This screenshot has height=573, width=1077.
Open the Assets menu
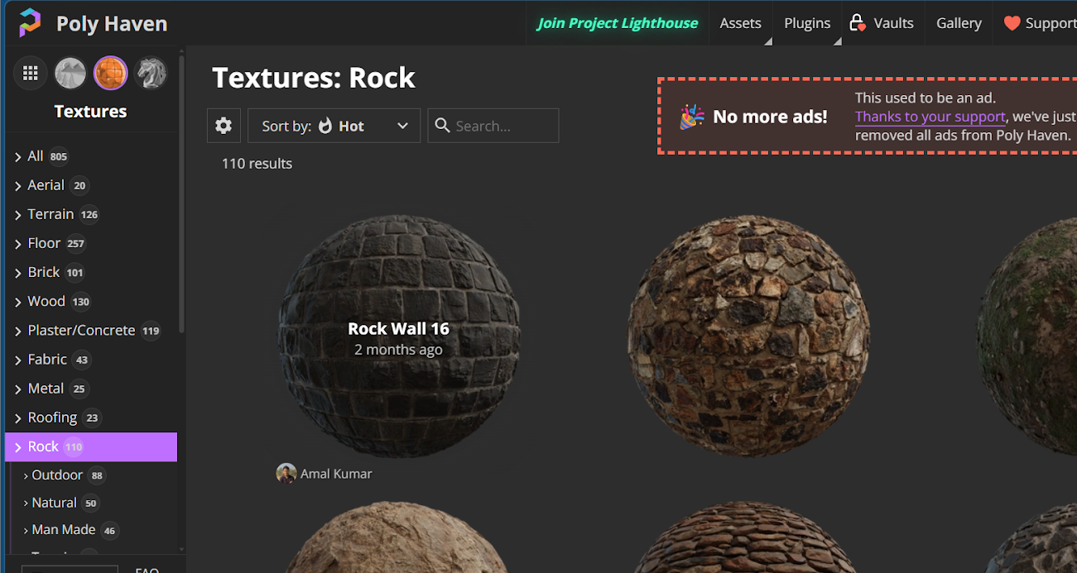tap(740, 23)
